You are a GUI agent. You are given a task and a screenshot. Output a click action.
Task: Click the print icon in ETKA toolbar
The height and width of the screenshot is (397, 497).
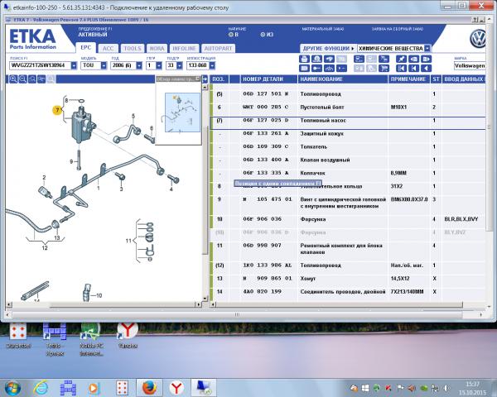click(x=304, y=59)
